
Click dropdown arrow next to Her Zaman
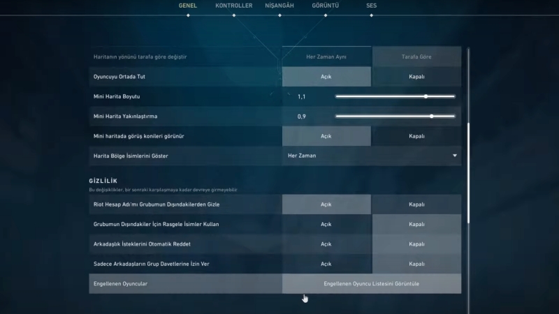pyautogui.click(x=455, y=156)
